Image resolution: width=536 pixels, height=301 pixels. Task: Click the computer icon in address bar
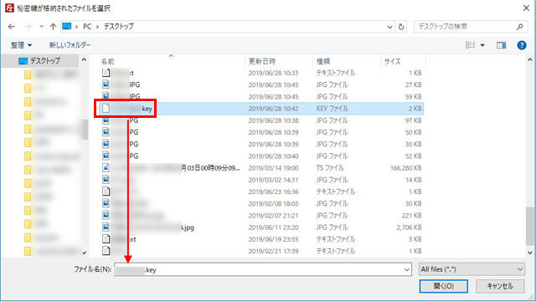[x=67, y=27]
